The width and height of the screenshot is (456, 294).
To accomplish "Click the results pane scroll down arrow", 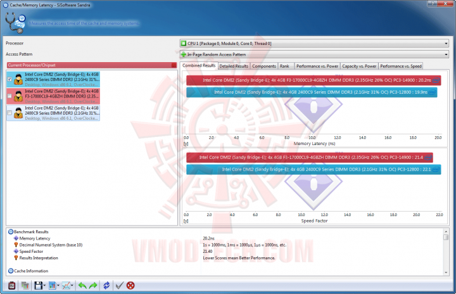I will tap(446, 272).
